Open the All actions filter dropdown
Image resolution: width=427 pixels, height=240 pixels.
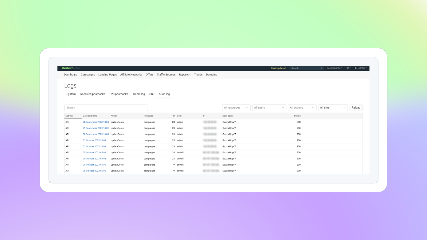302,108
